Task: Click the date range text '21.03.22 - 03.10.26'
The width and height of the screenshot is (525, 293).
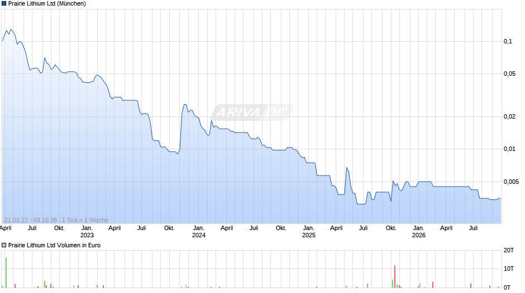Action: [31, 220]
